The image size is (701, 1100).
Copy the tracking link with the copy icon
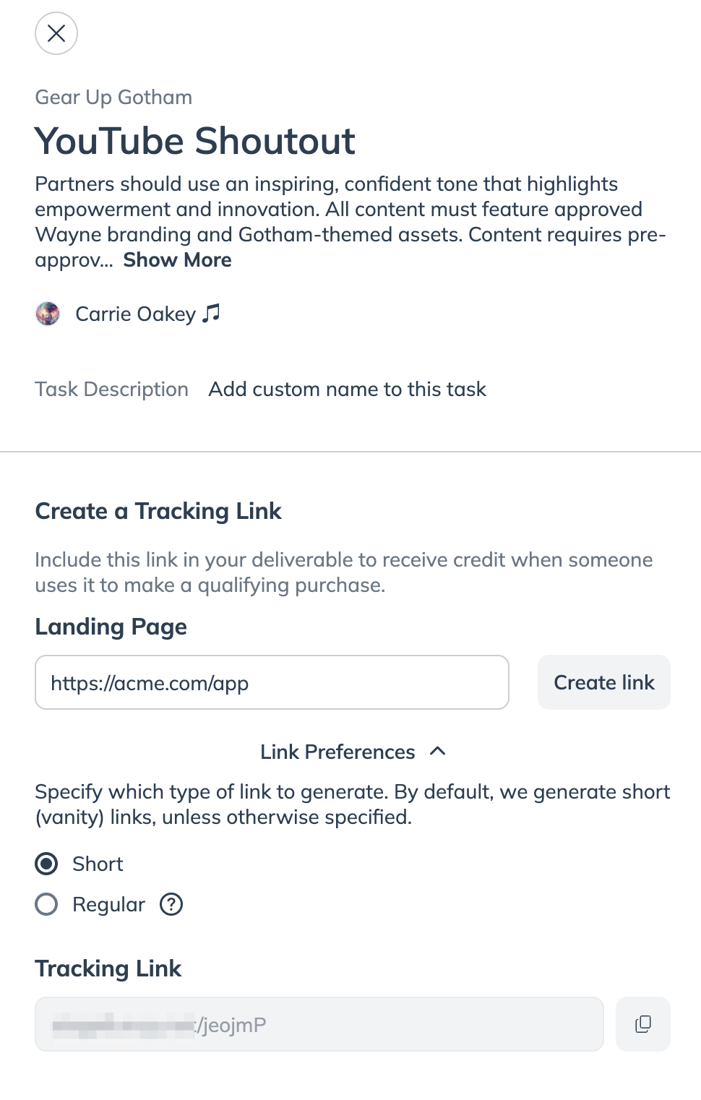642,1024
